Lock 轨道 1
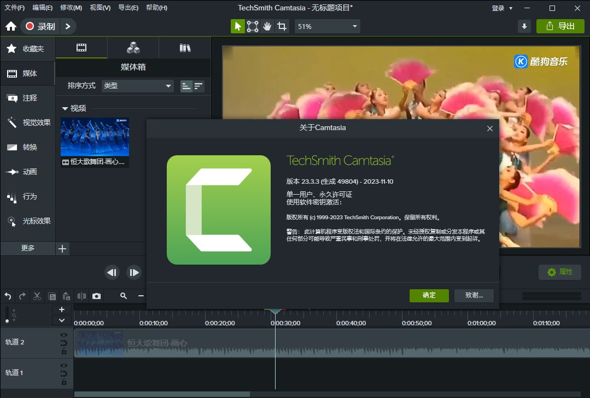 pos(64,382)
